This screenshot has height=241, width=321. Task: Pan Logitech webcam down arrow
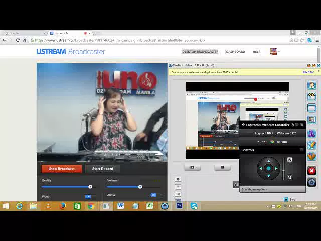point(269,176)
